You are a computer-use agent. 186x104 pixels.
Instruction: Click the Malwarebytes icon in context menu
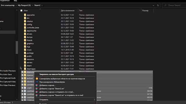point(37,82)
